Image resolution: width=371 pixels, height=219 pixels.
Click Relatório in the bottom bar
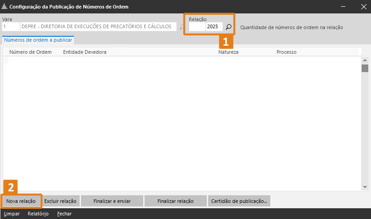(x=38, y=214)
